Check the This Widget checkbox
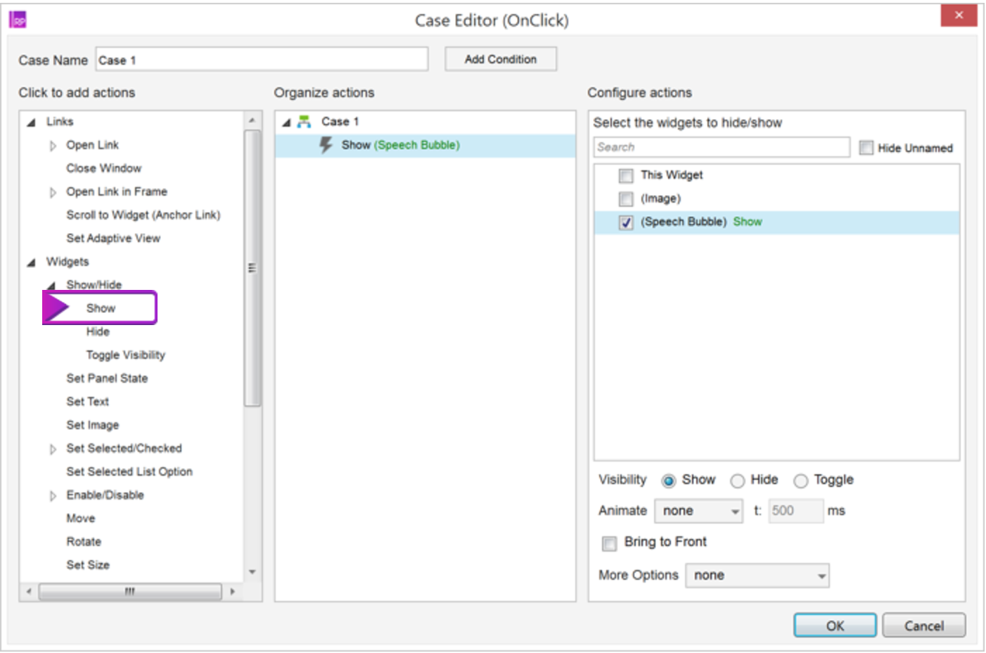 pyautogui.click(x=625, y=175)
